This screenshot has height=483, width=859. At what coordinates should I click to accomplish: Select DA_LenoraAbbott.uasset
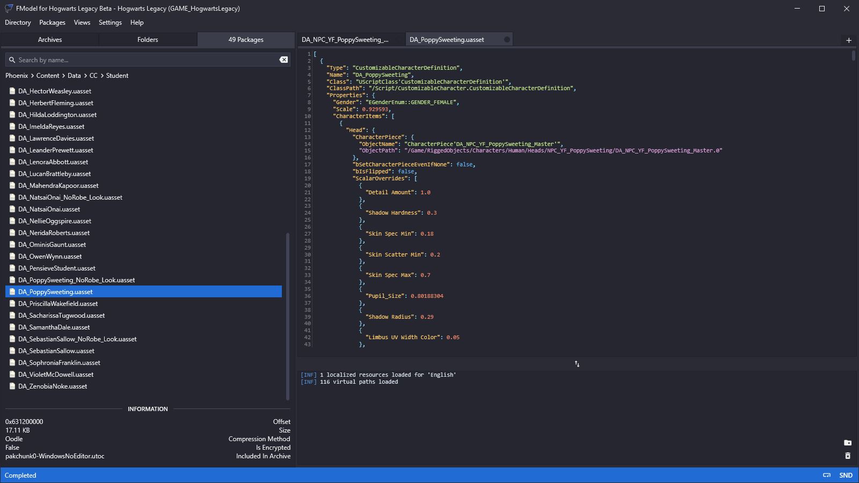click(x=143, y=162)
